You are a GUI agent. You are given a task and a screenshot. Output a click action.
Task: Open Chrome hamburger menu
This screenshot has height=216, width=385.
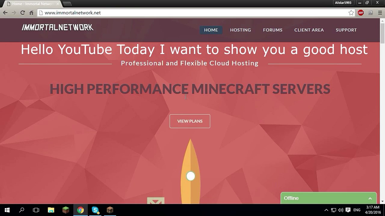[x=380, y=13]
